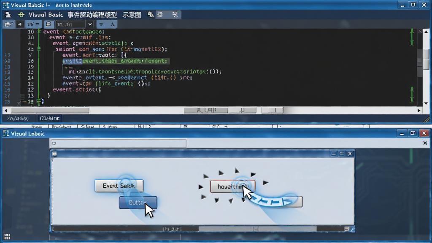Click into the toolbar combo box field
This screenshot has height=243, width=432.
coord(70,24)
